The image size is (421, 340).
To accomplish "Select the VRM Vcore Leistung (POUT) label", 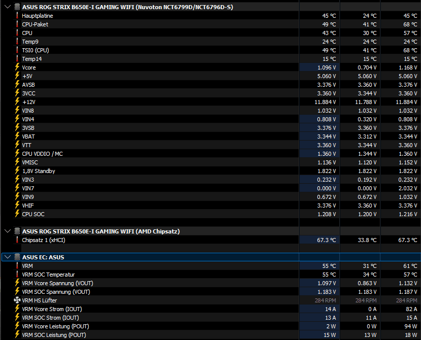I will pos(55,326).
